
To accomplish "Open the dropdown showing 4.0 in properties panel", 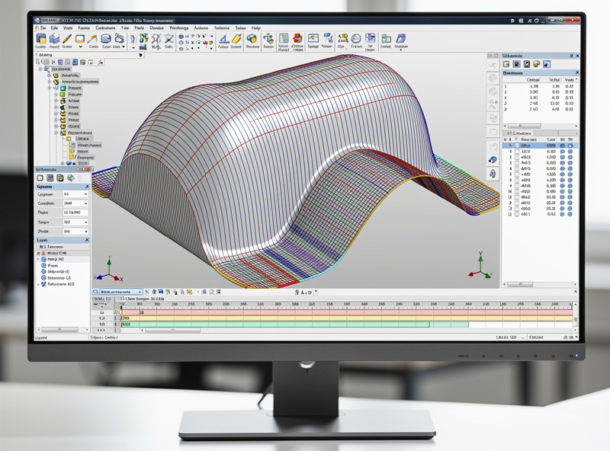I will point(75,194).
